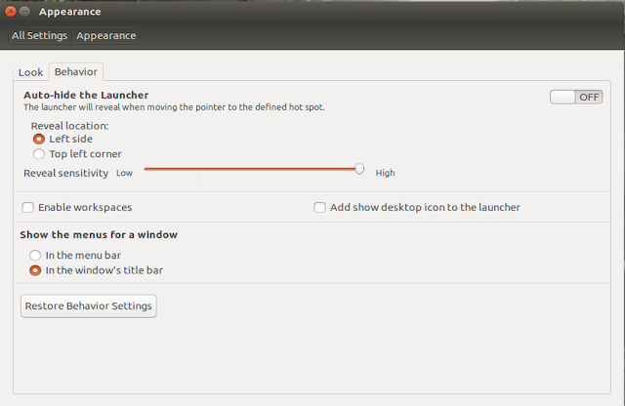This screenshot has height=406, width=625.
Task: Set Reveal sensitivity slider to Low end
Action: coord(146,169)
